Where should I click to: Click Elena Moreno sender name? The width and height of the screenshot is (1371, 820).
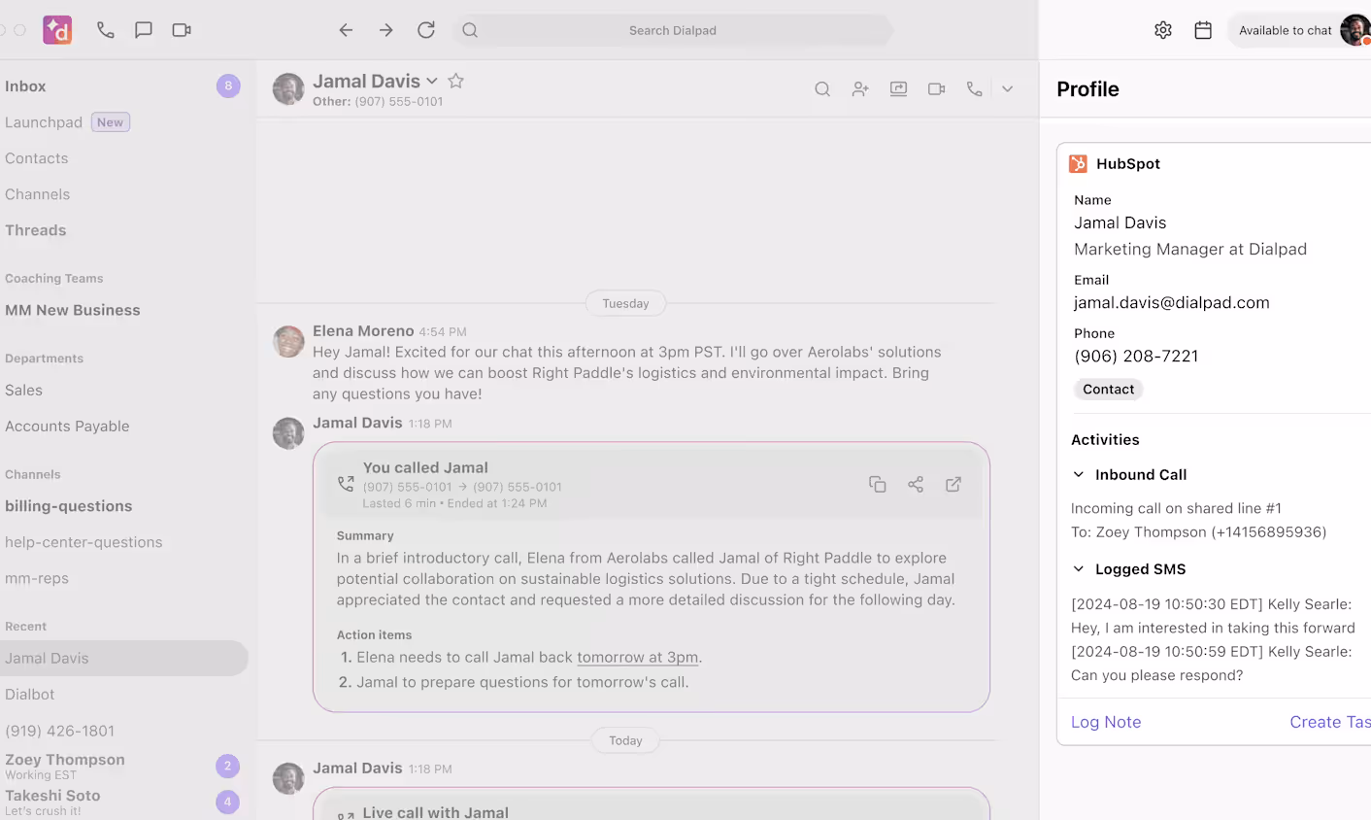[363, 331]
